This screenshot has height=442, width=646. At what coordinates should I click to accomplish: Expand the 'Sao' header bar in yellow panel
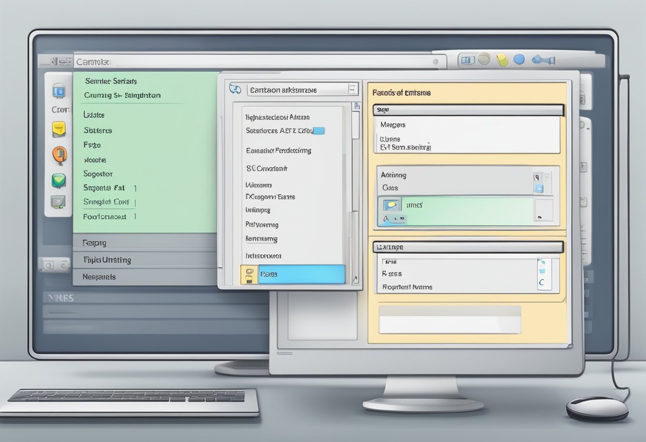468,110
